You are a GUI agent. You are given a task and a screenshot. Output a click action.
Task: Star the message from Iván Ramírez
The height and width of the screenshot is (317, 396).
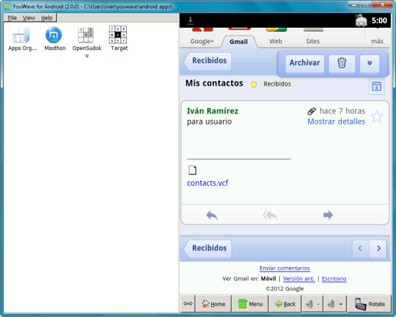[x=376, y=117]
